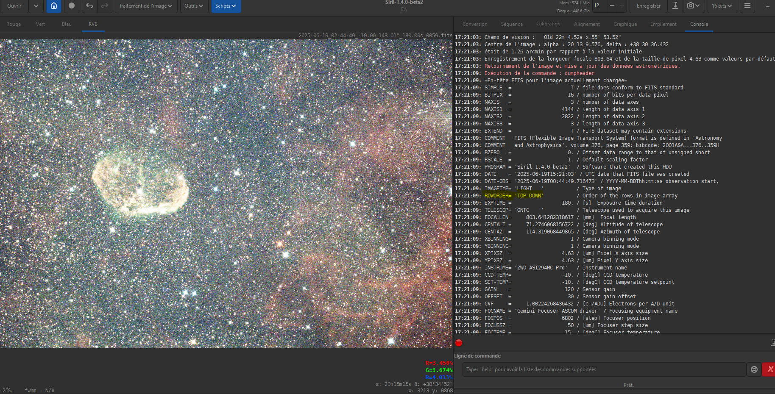Click the redo arrow icon
This screenshot has width=775, height=394.
click(x=104, y=6)
